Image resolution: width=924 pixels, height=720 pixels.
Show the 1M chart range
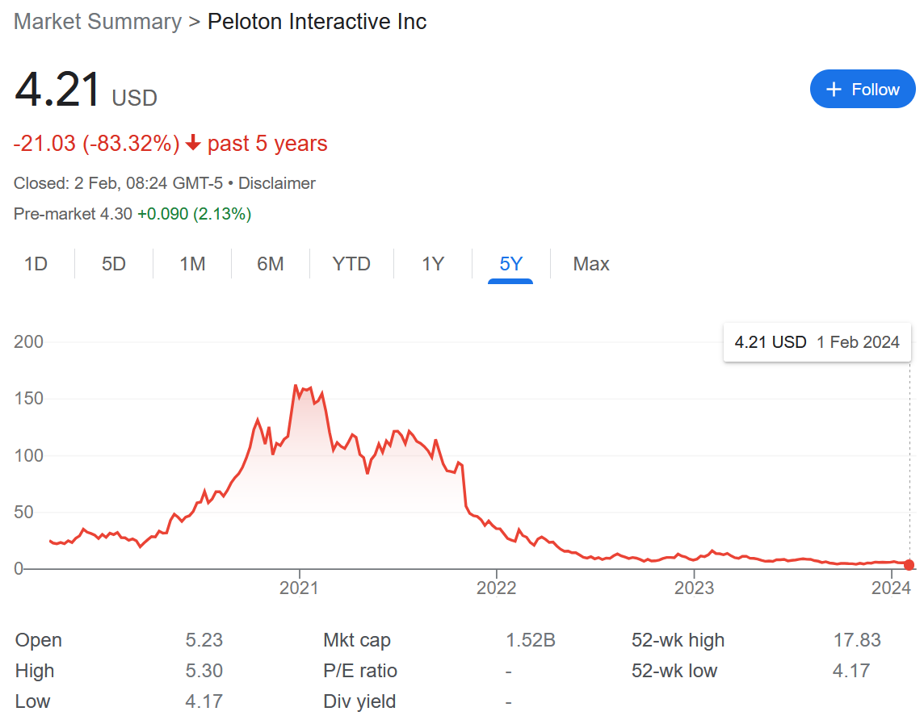(192, 264)
